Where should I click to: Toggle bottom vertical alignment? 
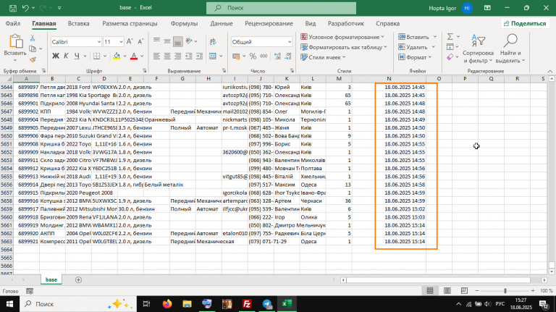[177, 42]
